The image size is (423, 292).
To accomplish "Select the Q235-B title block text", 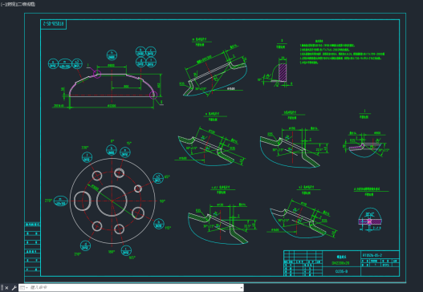I will click(341, 271).
